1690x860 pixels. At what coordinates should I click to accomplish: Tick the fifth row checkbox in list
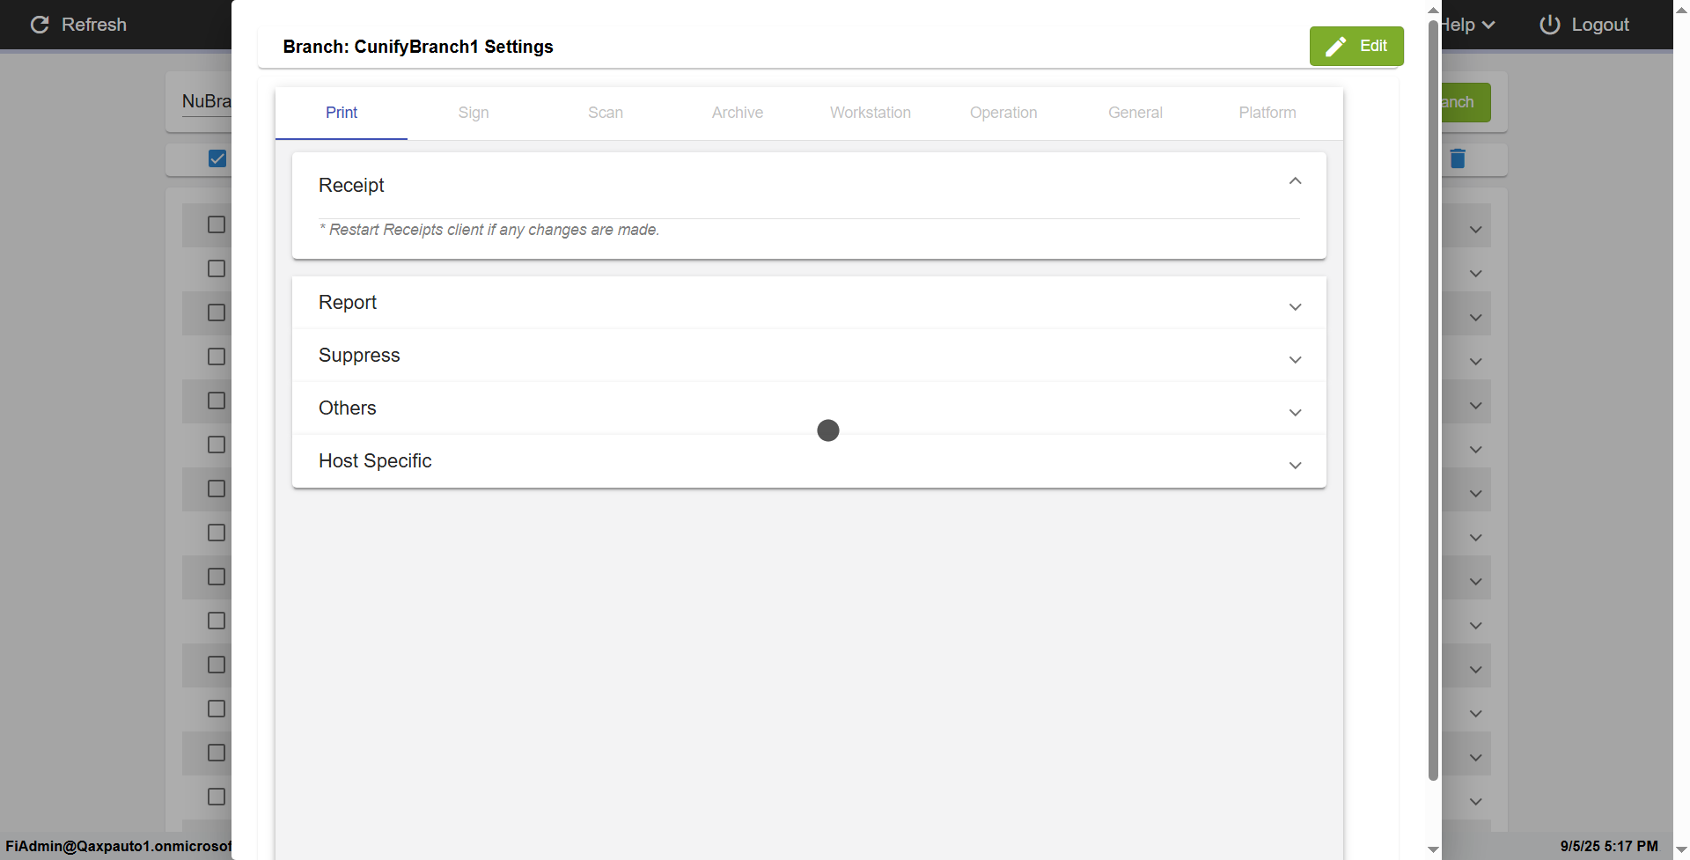tap(217, 401)
